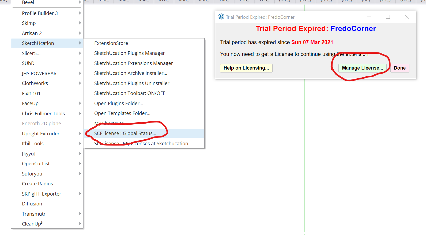Open the Upright Extruder menu entry
The width and height of the screenshot is (426, 237).
point(47,133)
